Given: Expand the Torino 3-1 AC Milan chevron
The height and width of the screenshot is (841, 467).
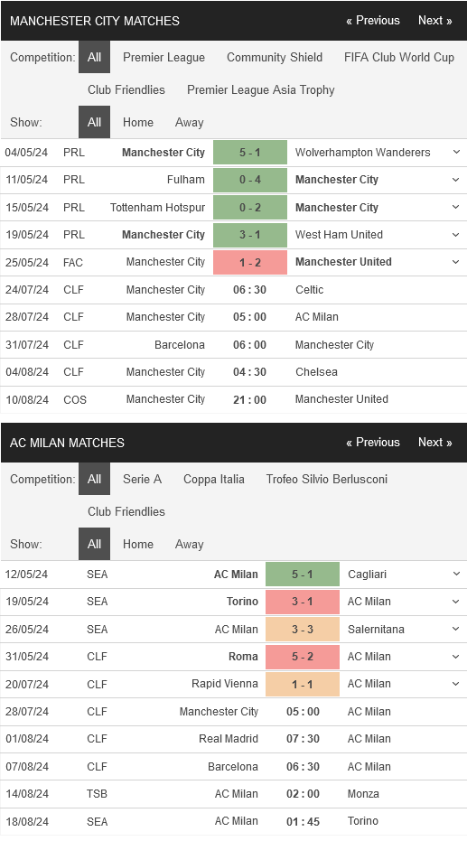Looking at the screenshot, I should (456, 602).
